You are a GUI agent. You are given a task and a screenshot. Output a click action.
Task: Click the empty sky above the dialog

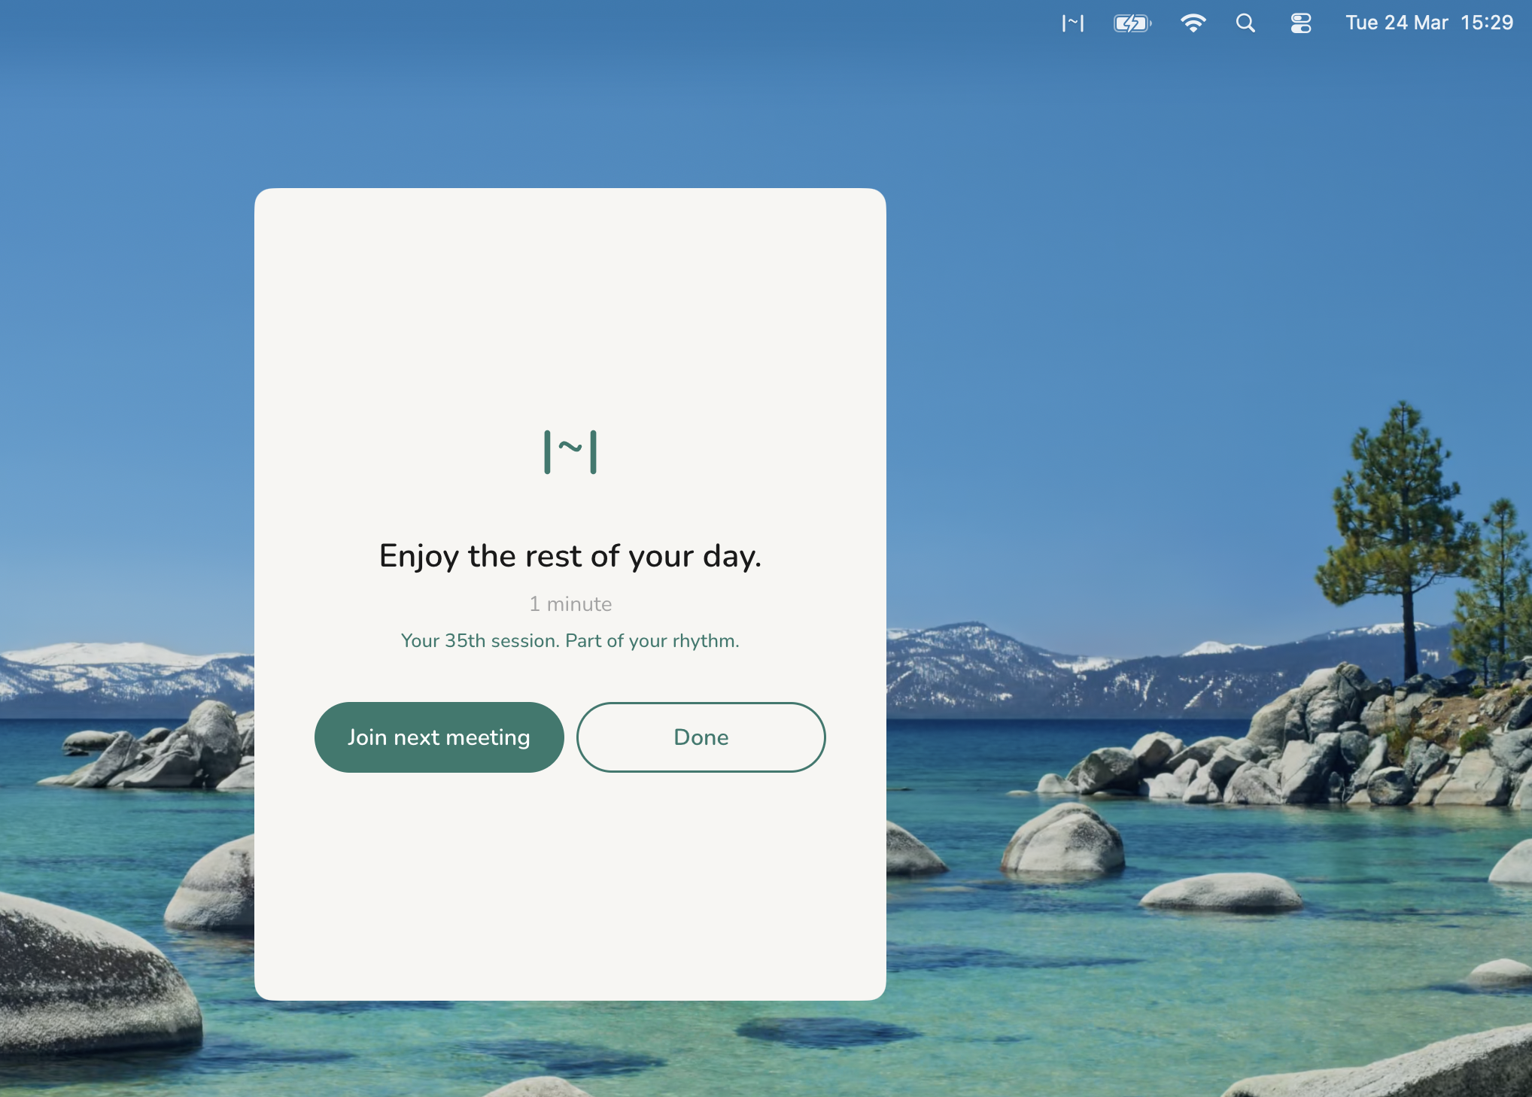570,105
